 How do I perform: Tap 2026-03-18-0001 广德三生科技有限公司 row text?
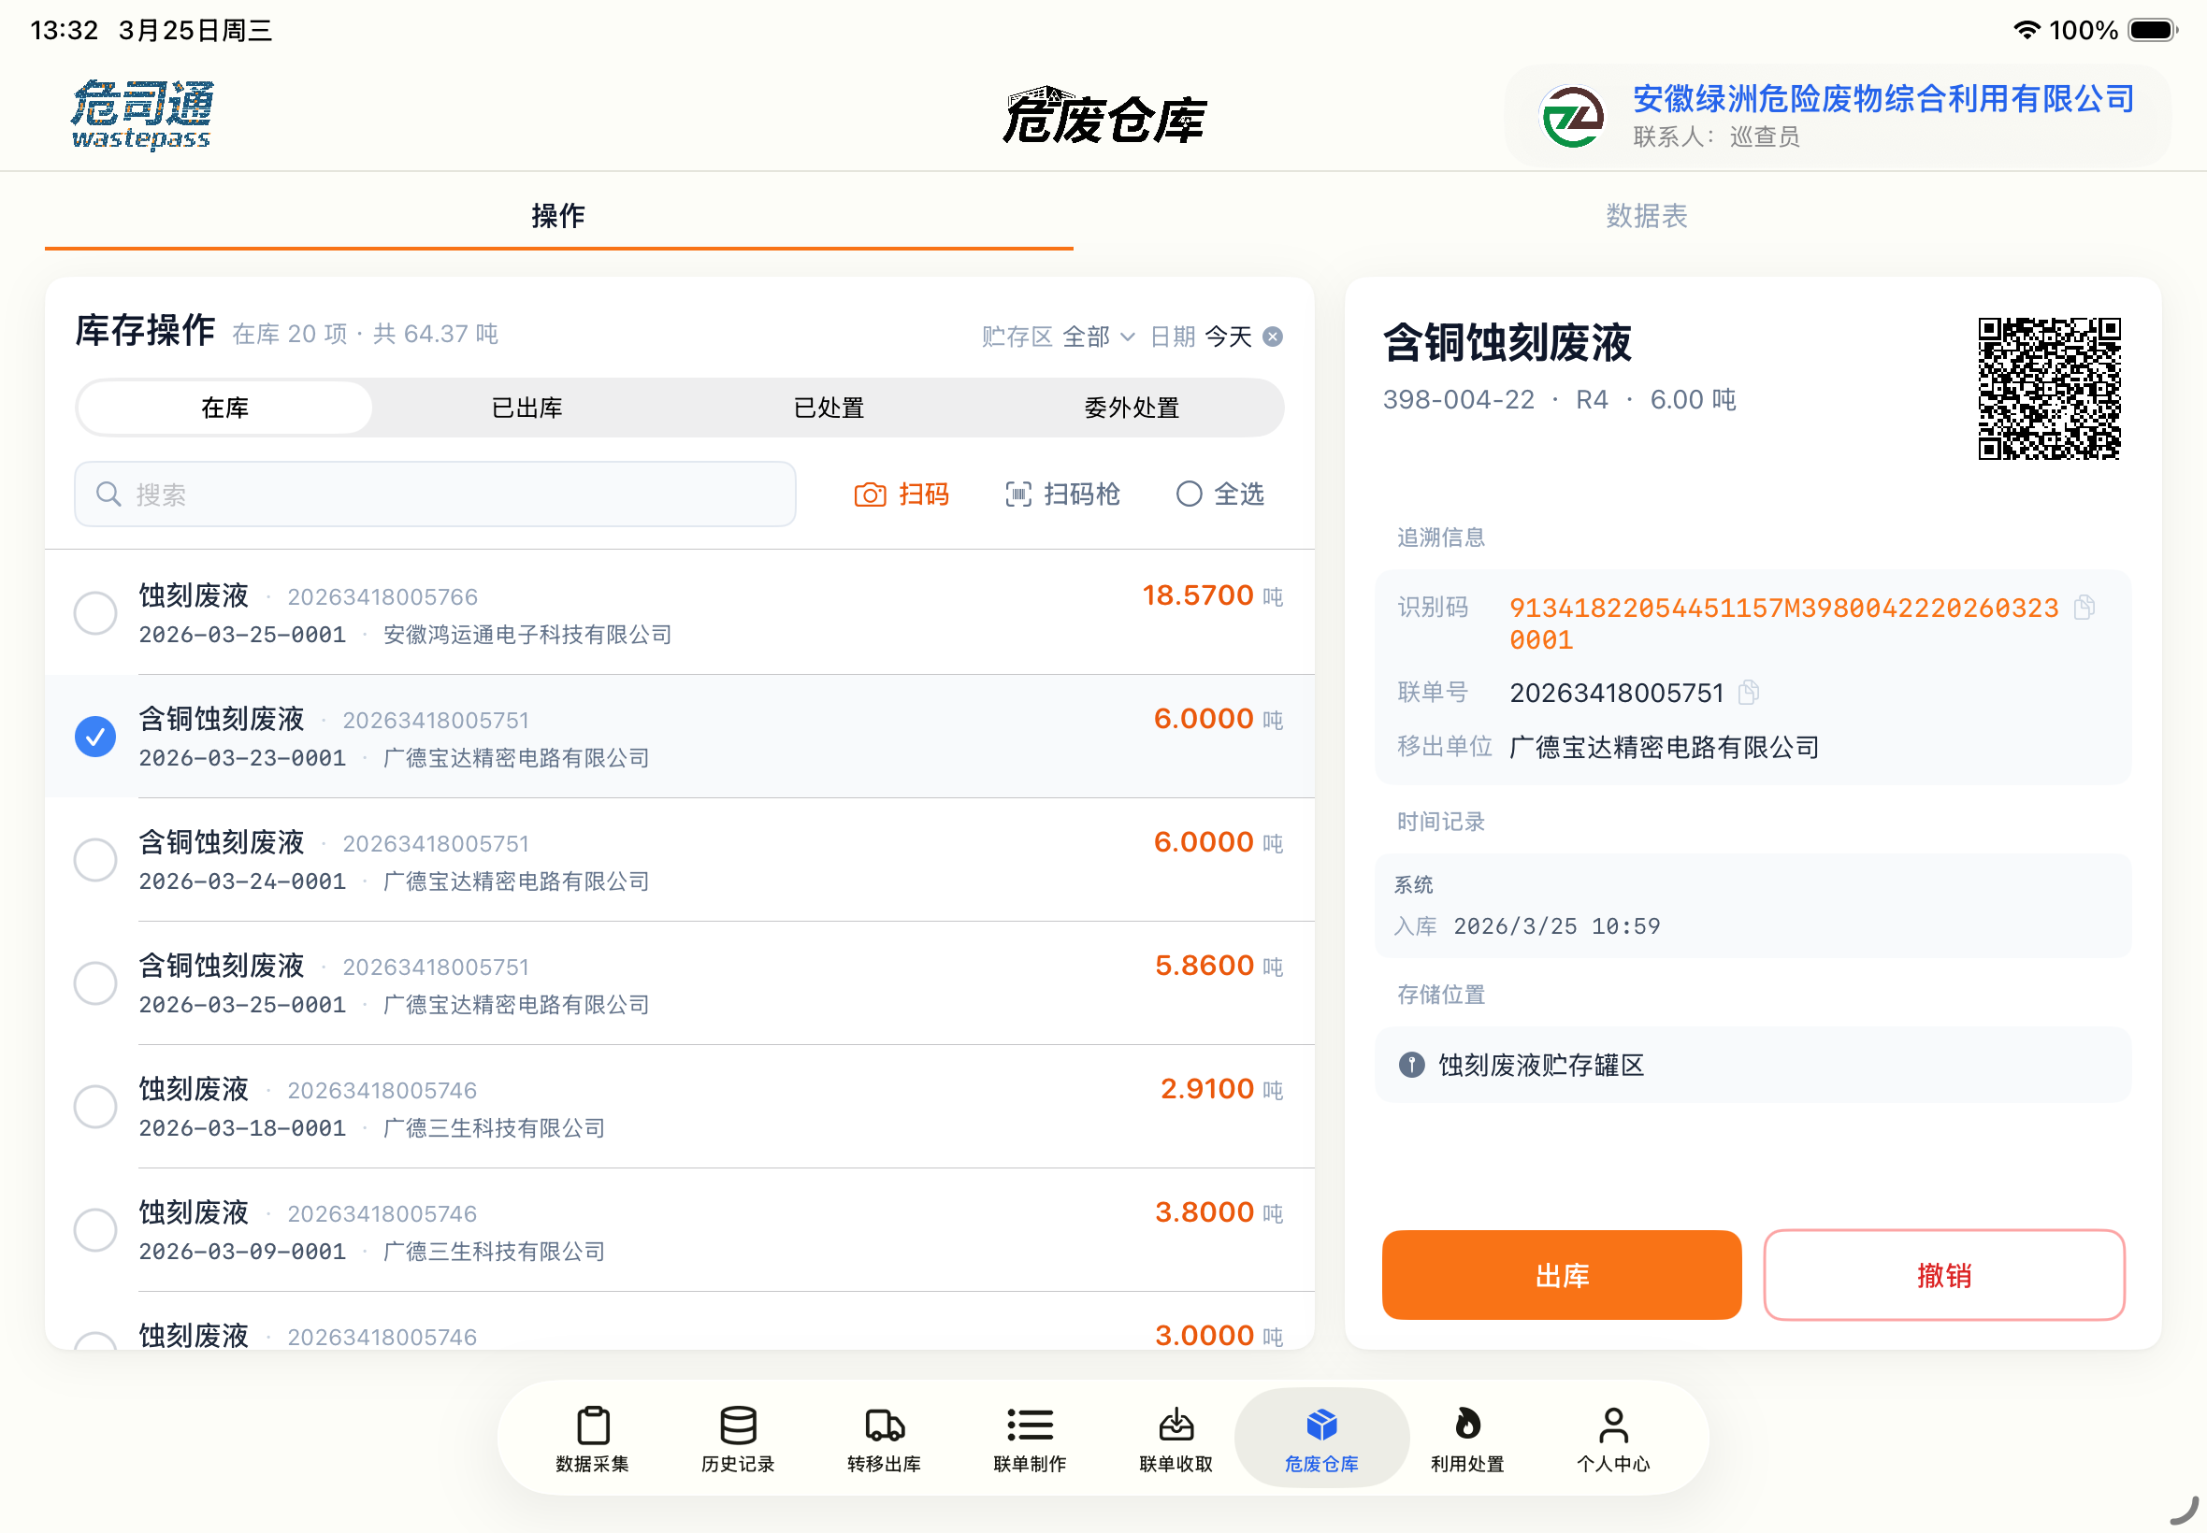pos(372,1127)
